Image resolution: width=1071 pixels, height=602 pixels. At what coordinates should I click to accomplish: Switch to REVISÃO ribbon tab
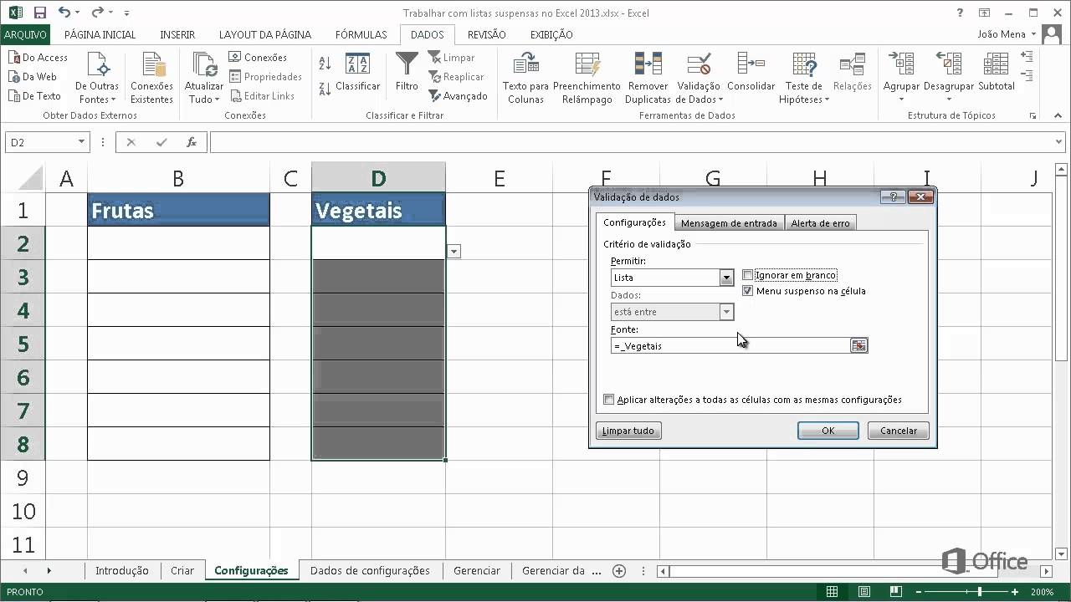(486, 34)
